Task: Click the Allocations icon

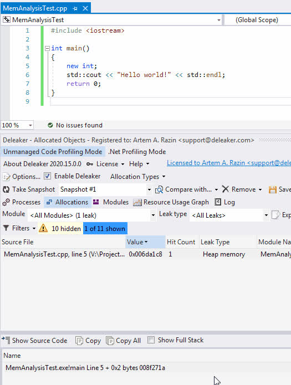Action: pos(49,202)
